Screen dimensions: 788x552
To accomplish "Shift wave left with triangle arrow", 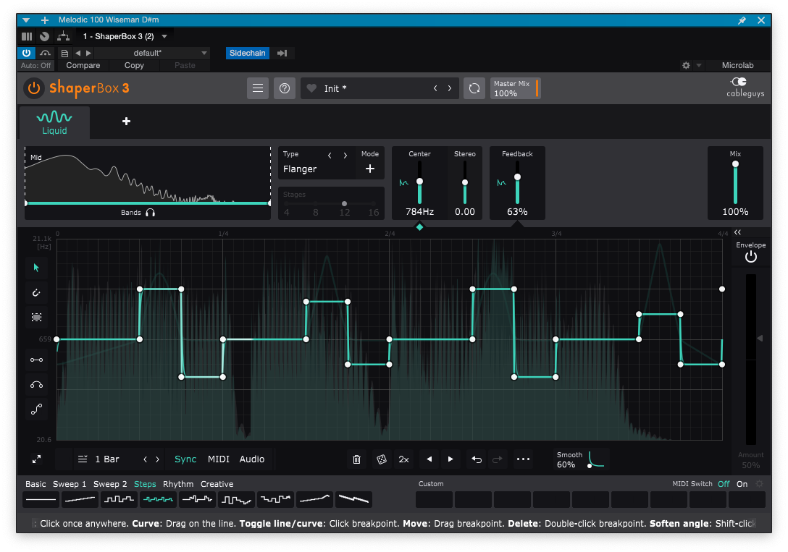I will pos(429,459).
